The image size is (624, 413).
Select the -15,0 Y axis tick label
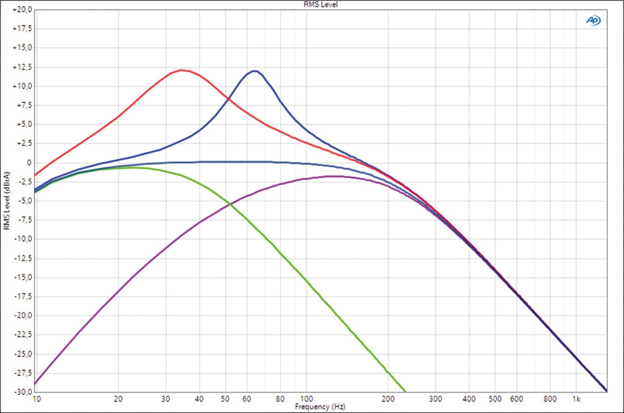click(22, 277)
